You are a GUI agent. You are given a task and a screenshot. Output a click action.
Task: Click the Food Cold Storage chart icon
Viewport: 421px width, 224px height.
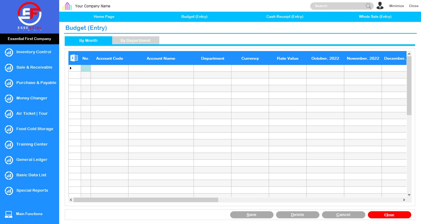[9, 129]
